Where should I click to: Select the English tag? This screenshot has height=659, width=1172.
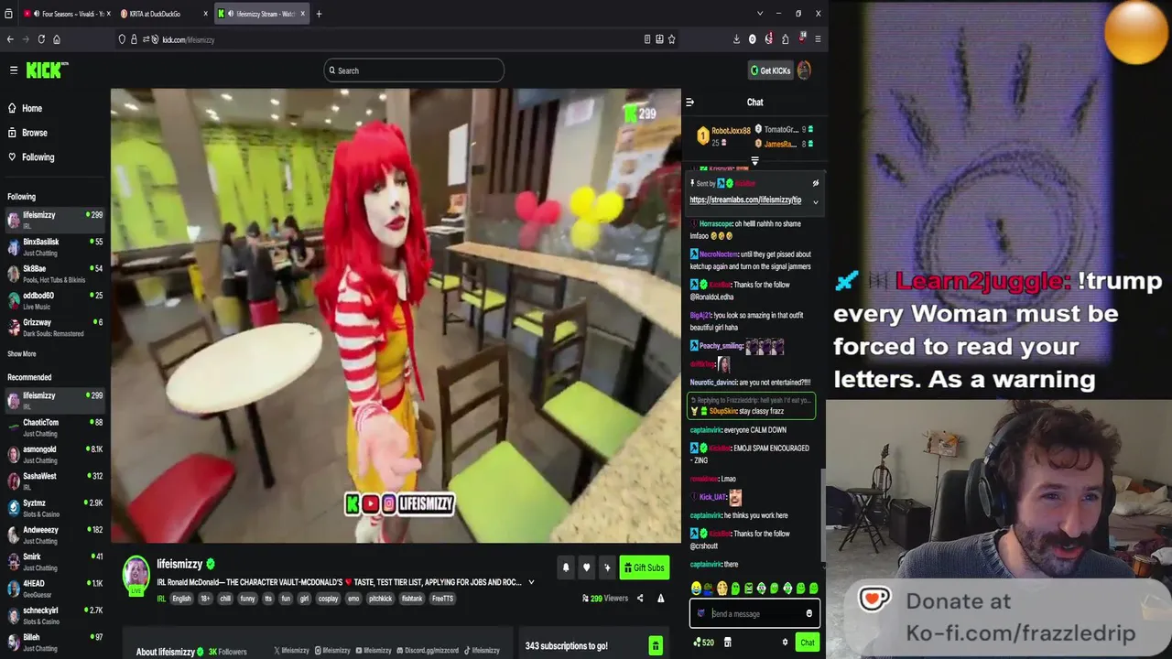[x=181, y=599]
